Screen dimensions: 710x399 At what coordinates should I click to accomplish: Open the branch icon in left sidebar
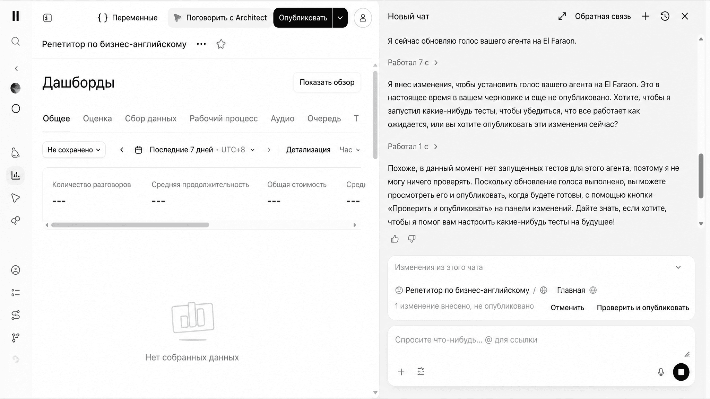point(16,338)
